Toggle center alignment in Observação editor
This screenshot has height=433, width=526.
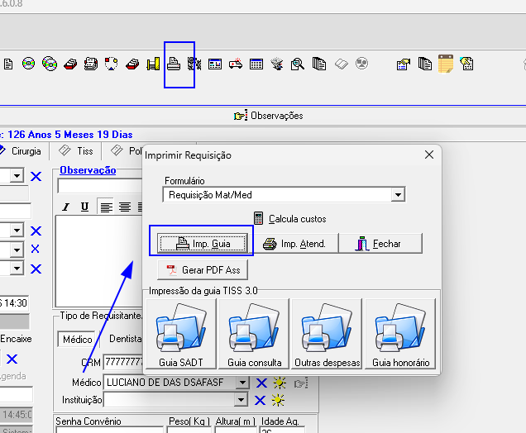click(x=125, y=207)
